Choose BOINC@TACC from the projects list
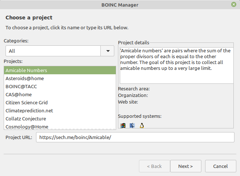Image resolution: width=240 pixels, height=176 pixels. (60, 87)
